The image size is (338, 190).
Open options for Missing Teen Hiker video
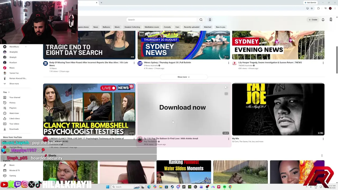[x=134, y=63]
